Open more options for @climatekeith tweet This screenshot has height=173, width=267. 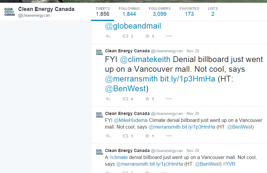point(169,99)
